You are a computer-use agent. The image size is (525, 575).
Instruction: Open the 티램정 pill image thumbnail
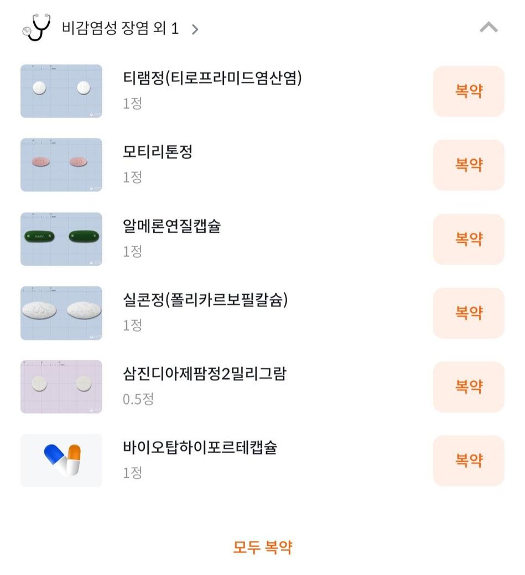pyautogui.click(x=61, y=91)
